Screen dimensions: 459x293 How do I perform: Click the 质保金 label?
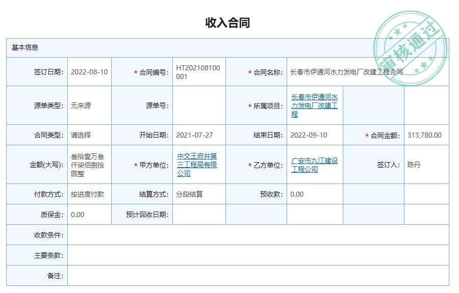tap(52, 215)
